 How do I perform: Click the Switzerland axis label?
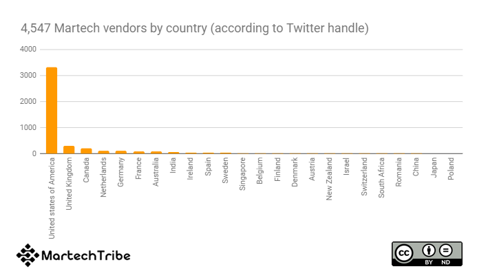(x=364, y=178)
